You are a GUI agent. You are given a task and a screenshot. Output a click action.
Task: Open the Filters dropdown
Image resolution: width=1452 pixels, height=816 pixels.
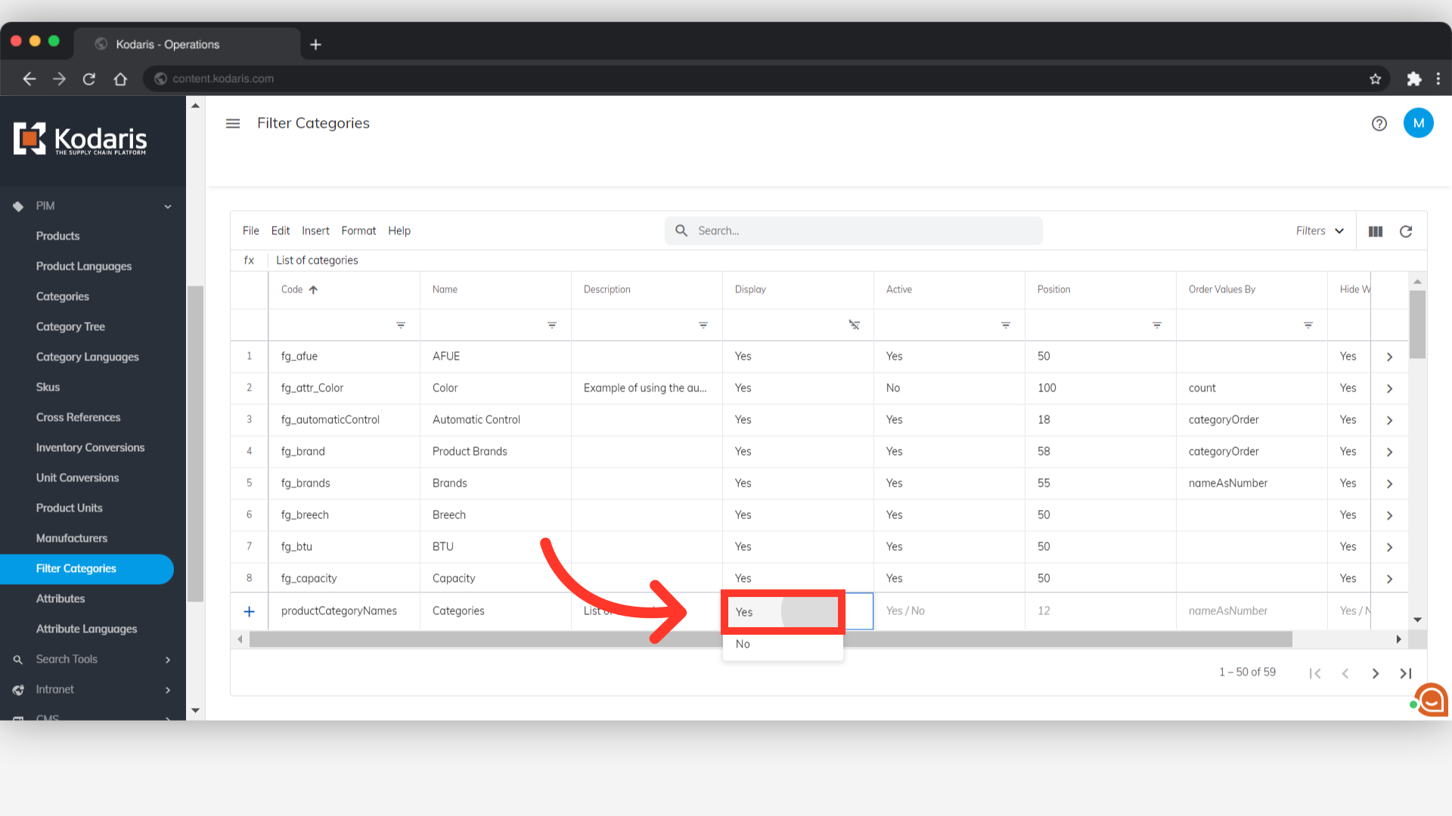[1320, 231]
